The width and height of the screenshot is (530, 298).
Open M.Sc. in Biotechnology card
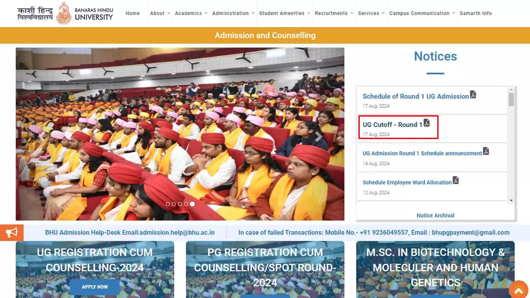pyautogui.click(x=435, y=270)
